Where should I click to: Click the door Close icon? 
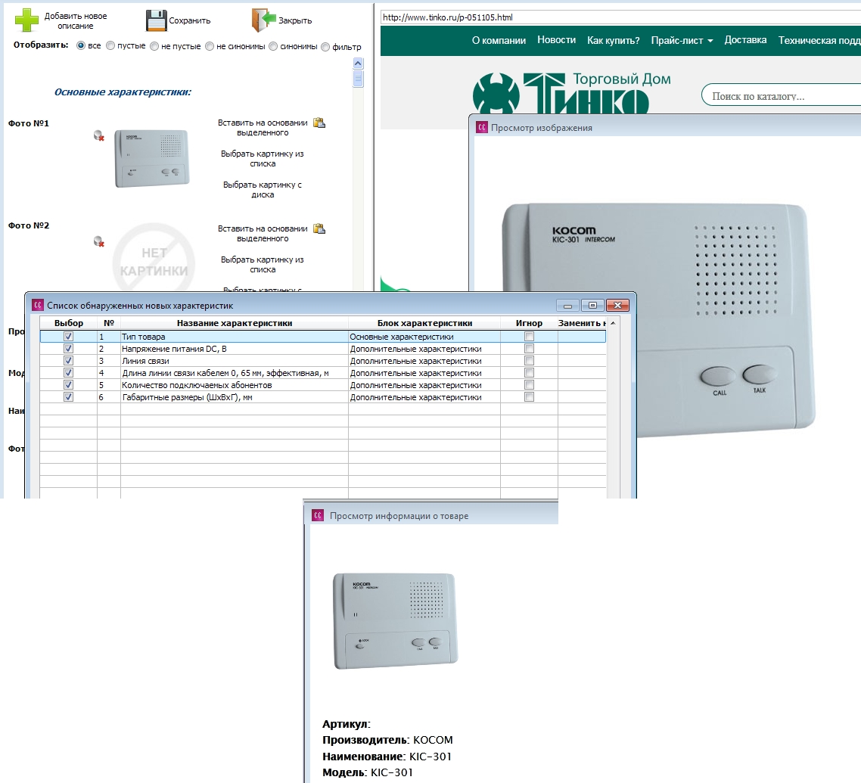click(x=263, y=20)
